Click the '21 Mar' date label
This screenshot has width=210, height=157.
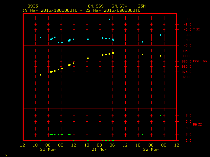pos(99,149)
